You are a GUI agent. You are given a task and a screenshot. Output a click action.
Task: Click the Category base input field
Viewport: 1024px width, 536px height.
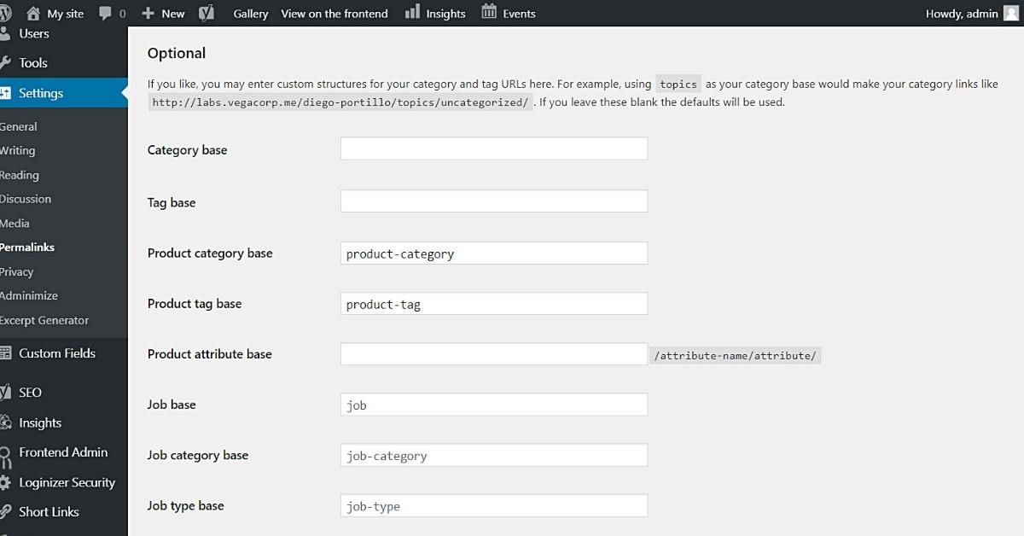tap(493, 148)
